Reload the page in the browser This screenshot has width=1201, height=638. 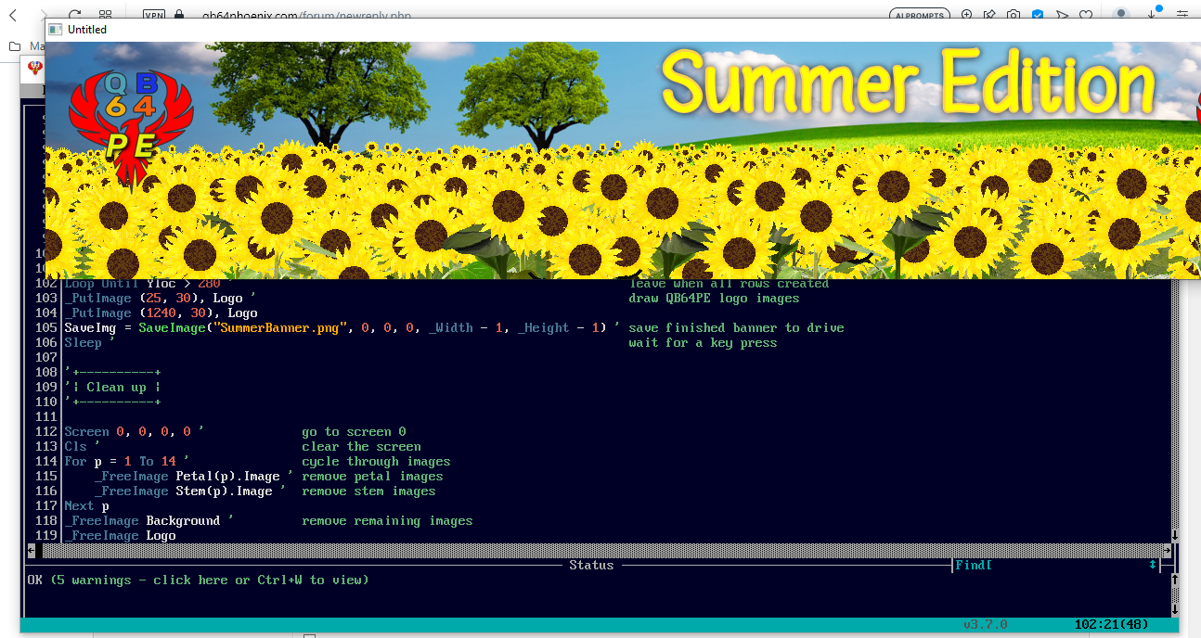[75, 15]
